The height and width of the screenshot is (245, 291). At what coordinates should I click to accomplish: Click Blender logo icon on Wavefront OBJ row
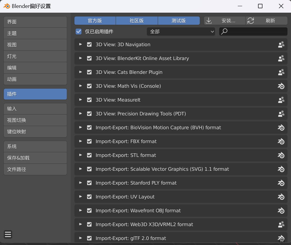(281, 211)
